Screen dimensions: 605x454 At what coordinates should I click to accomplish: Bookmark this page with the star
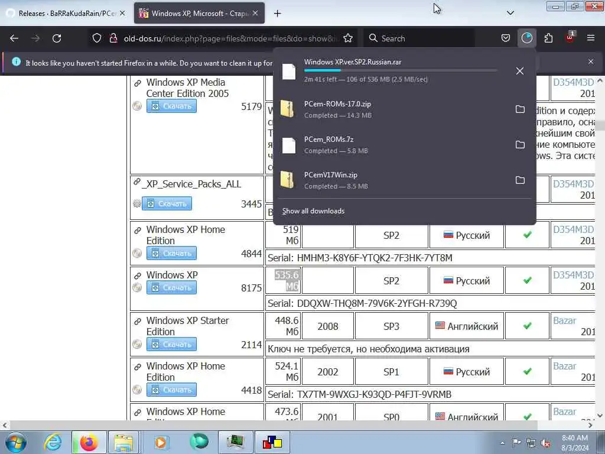[348, 38]
